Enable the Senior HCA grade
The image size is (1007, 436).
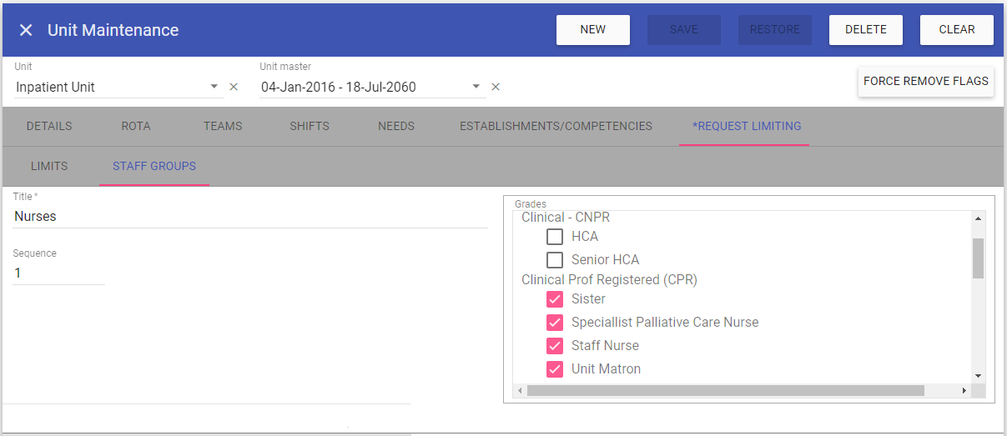click(x=555, y=260)
